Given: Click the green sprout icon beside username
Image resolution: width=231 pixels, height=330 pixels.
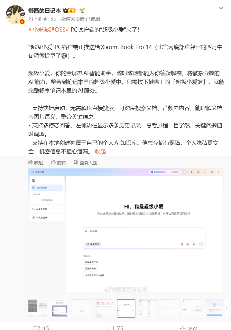Looking at the screenshot, I should 82,11.
